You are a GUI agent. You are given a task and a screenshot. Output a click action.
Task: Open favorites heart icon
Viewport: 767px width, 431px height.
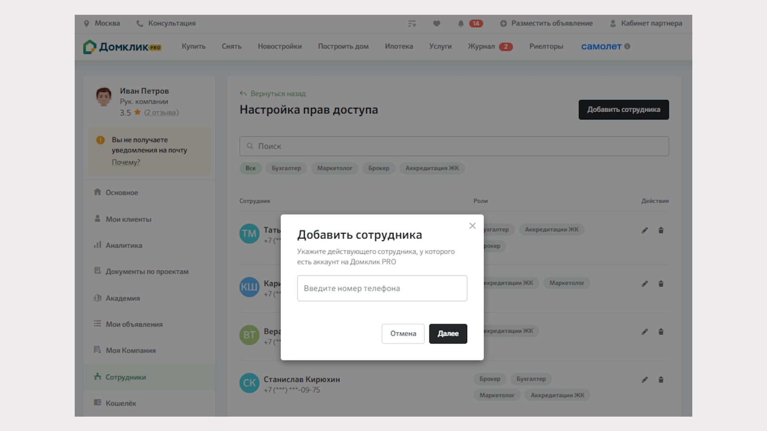point(437,24)
